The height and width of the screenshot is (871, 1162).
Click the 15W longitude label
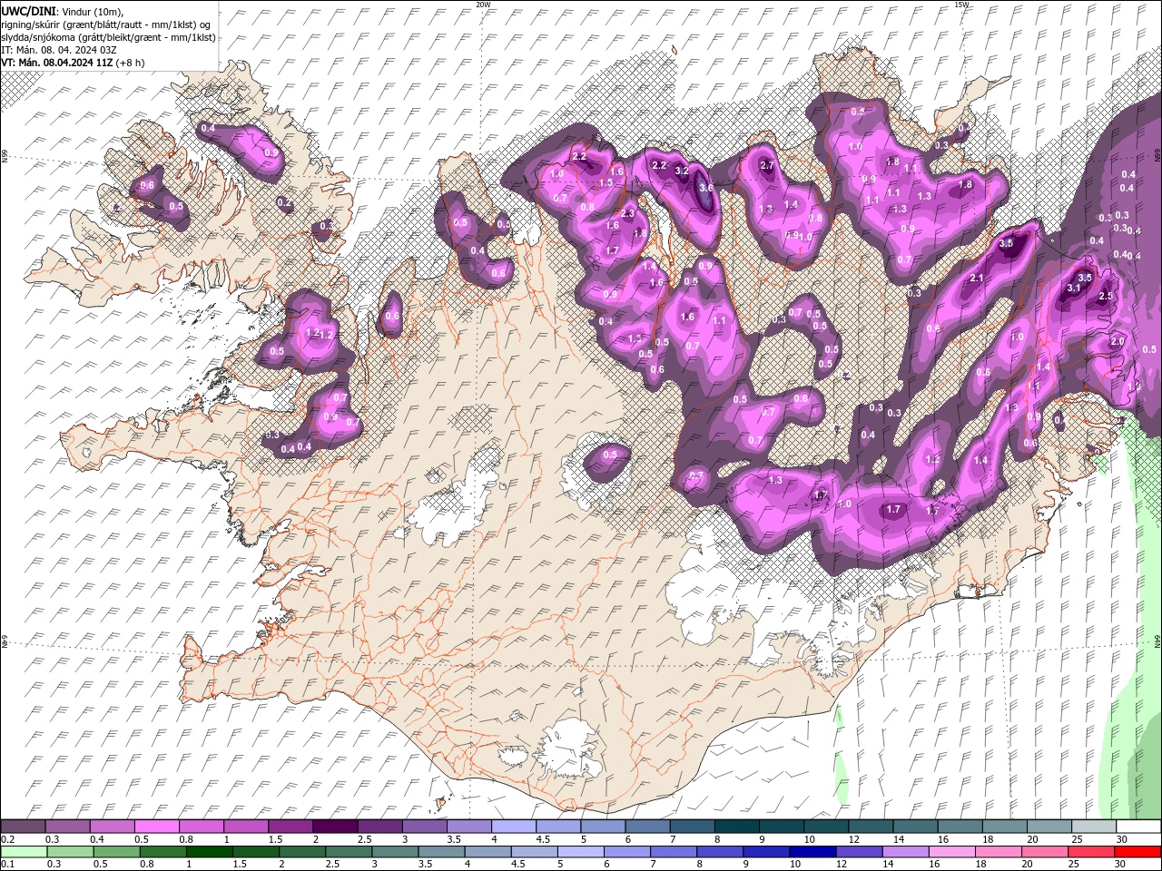coord(961,5)
